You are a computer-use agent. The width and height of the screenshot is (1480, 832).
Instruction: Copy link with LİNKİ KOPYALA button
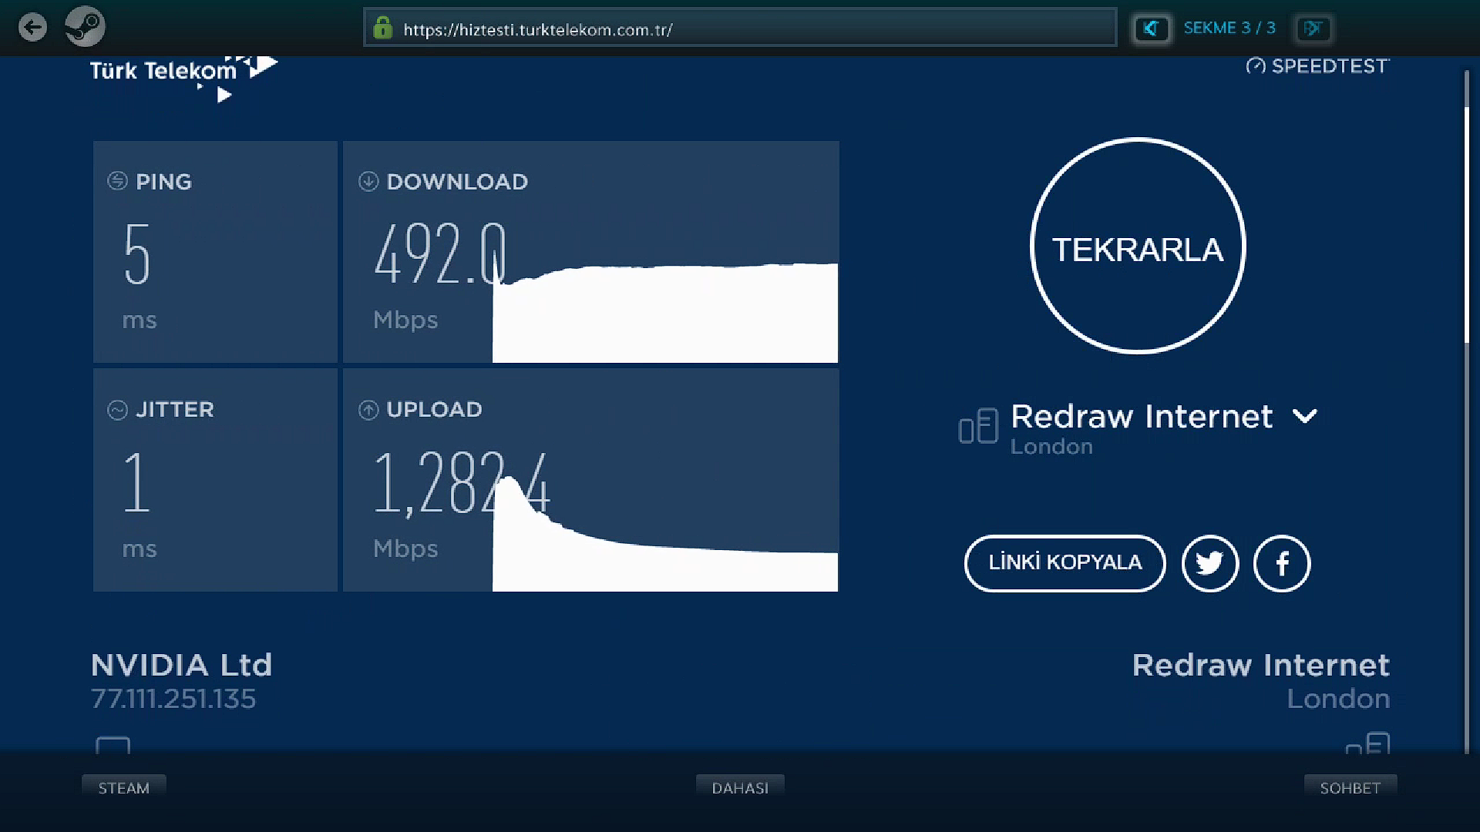point(1065,563)
